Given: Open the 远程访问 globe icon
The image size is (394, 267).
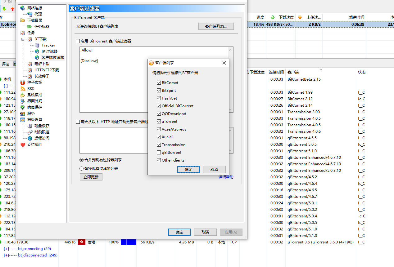Looking at the screenshot, I should tap(30, 138).
